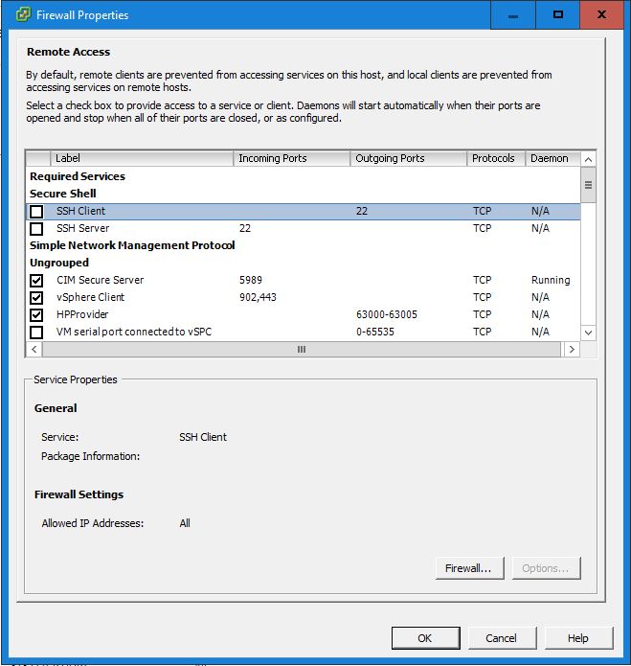
Task: Click the scroll right arrow of services list
Action: point(572,349)
